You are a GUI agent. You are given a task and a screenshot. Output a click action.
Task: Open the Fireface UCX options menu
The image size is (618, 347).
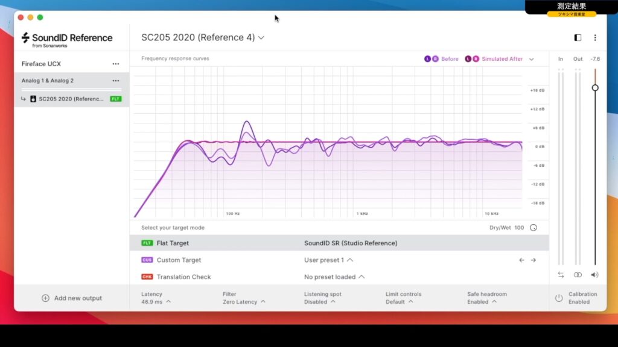115,64
